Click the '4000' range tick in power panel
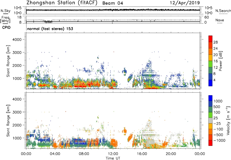Image resolution: width=231 pixels, height=160 pixels. 17,40
